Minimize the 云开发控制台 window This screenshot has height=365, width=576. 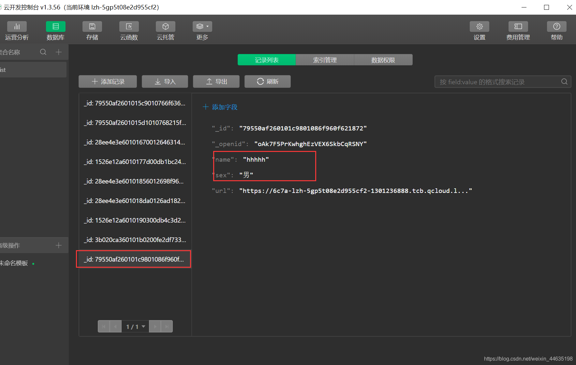click(524, 7)
